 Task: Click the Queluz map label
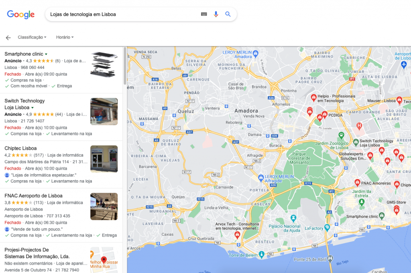coord(186,111)
